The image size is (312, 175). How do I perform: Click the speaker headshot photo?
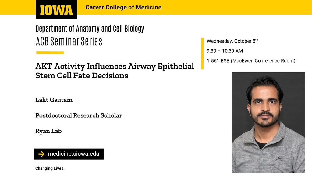[x=268, y=122]
